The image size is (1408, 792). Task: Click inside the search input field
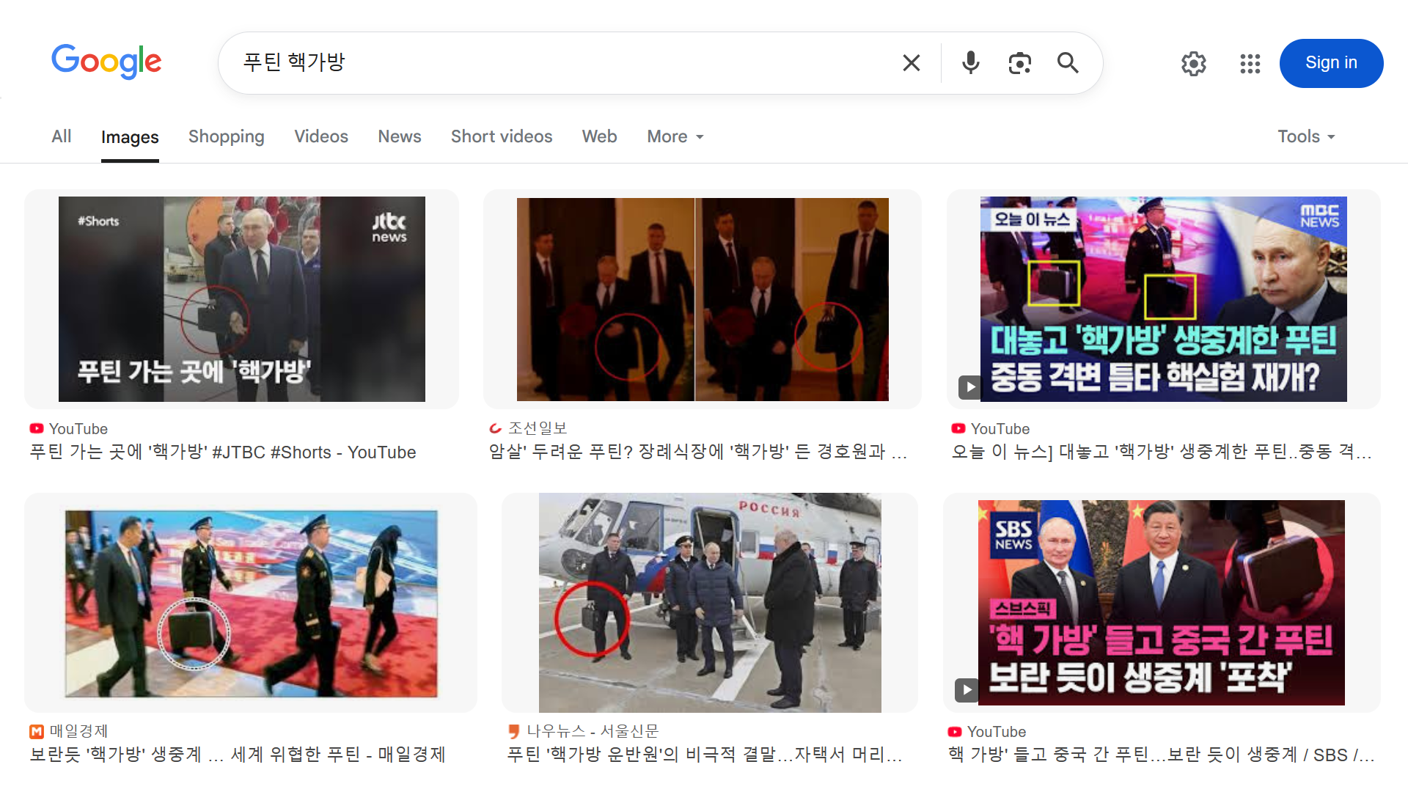(x=557, y=63)
